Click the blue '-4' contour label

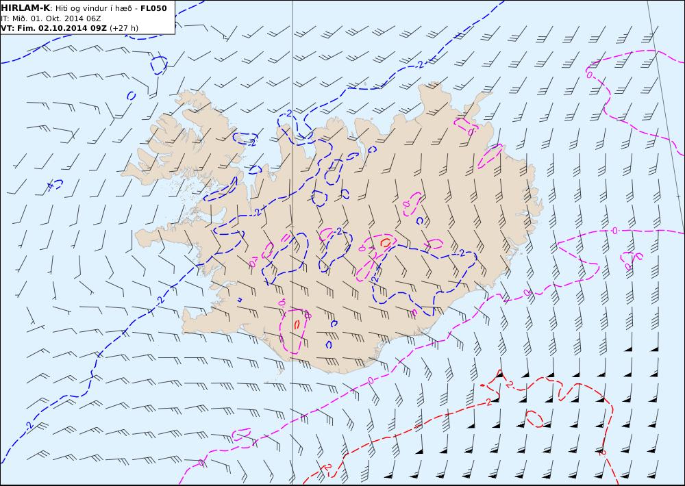(51, 186)
